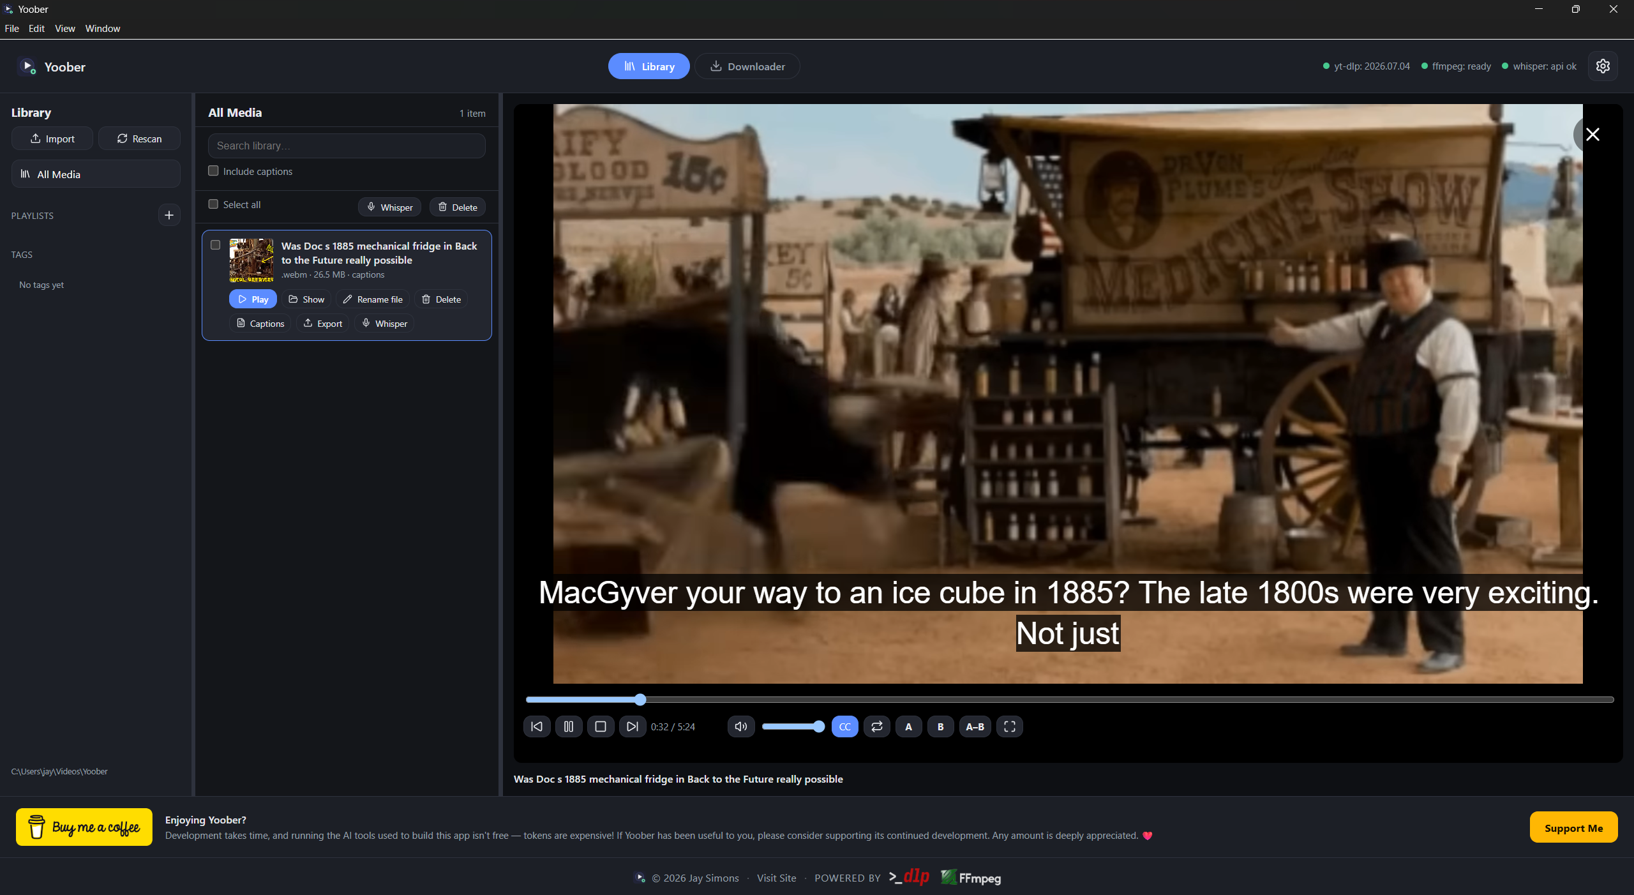
Task: Delete the Was Doc s 1885 media item
Action: (x=441, y=299)
